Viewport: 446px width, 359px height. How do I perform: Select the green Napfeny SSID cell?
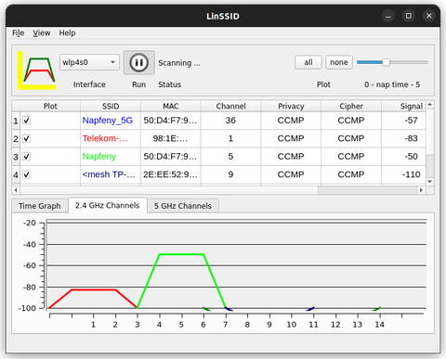[111, 157]
